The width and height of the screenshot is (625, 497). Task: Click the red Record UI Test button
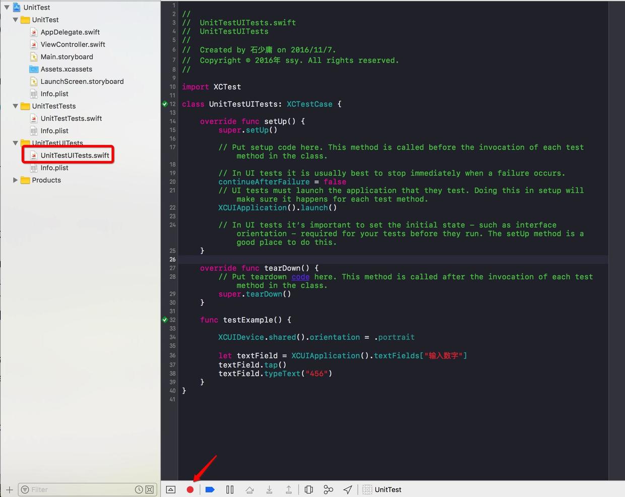(190, 489)
